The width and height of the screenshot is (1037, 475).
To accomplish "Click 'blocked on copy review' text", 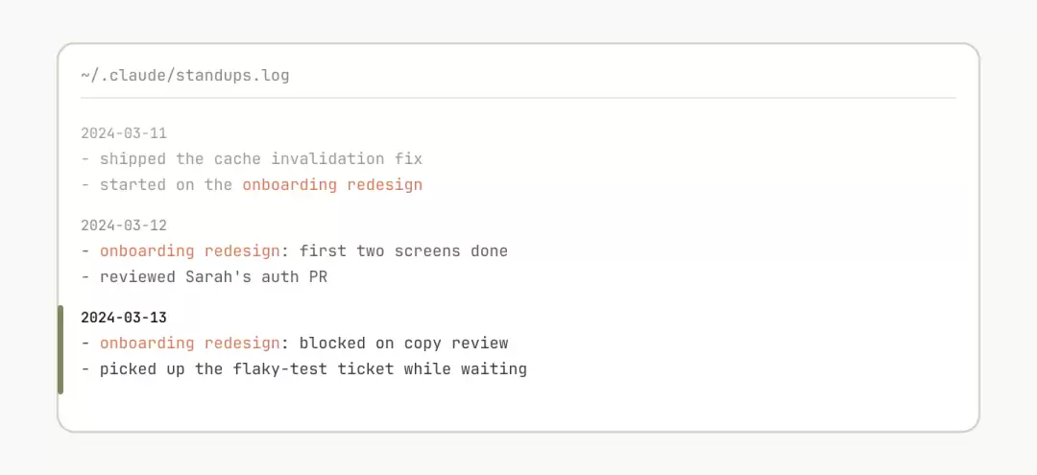I will pyautogui.click(x=403, y=344).
